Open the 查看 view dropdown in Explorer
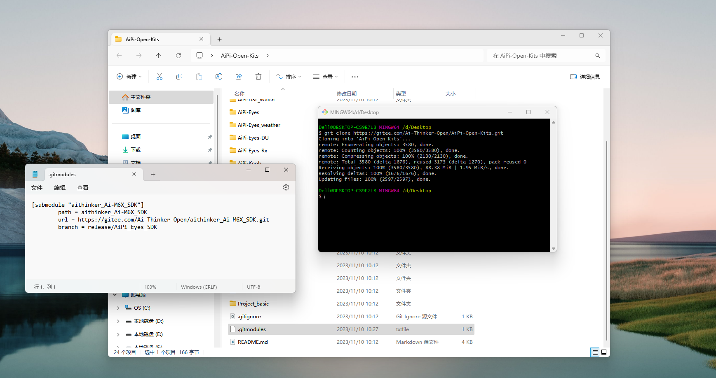This screenshot has width=716, height=378. pos(325,77)
